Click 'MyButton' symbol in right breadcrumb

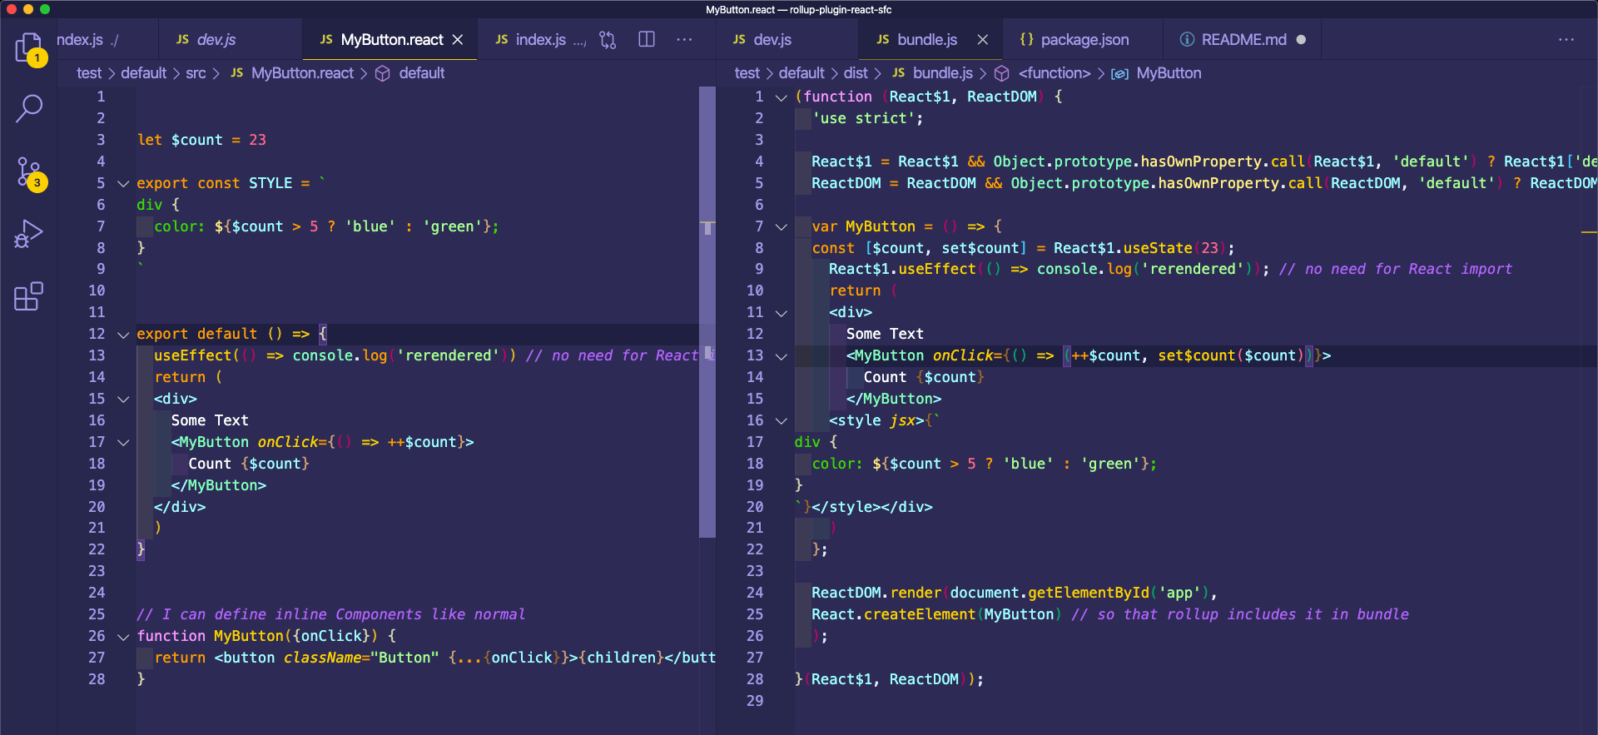click(x=1169, y=73)
